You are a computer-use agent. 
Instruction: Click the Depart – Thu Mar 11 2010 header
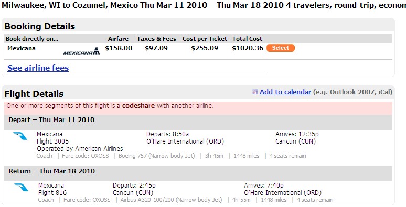click(51, 120)
